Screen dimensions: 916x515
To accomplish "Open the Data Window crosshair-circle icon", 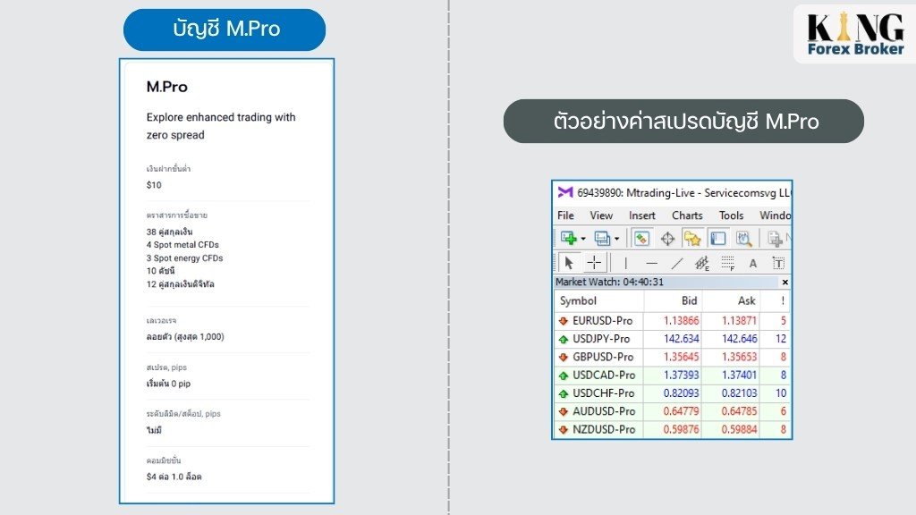I will [x=667, y=238].
